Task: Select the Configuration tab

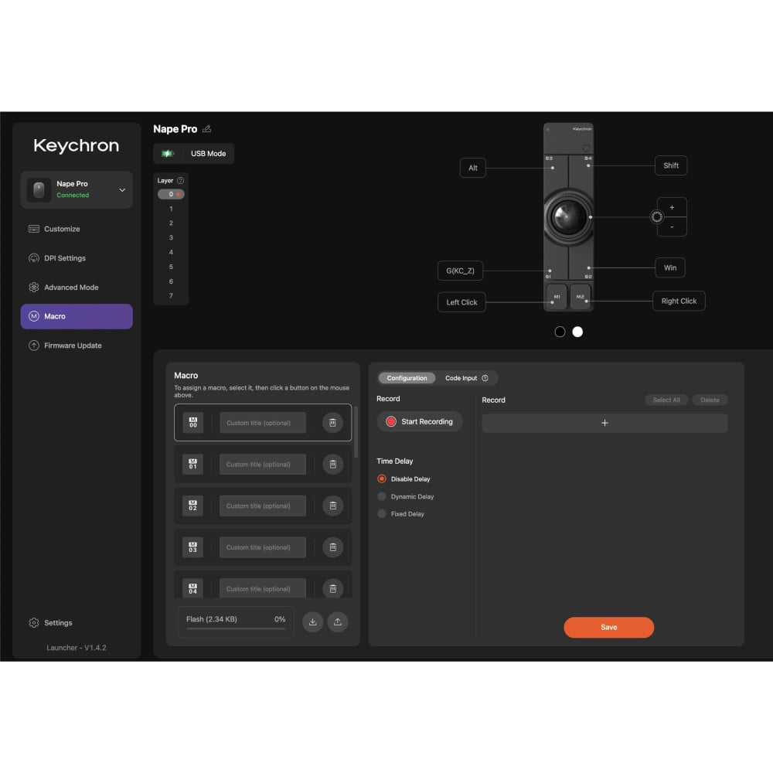Action: pos(407,378)
